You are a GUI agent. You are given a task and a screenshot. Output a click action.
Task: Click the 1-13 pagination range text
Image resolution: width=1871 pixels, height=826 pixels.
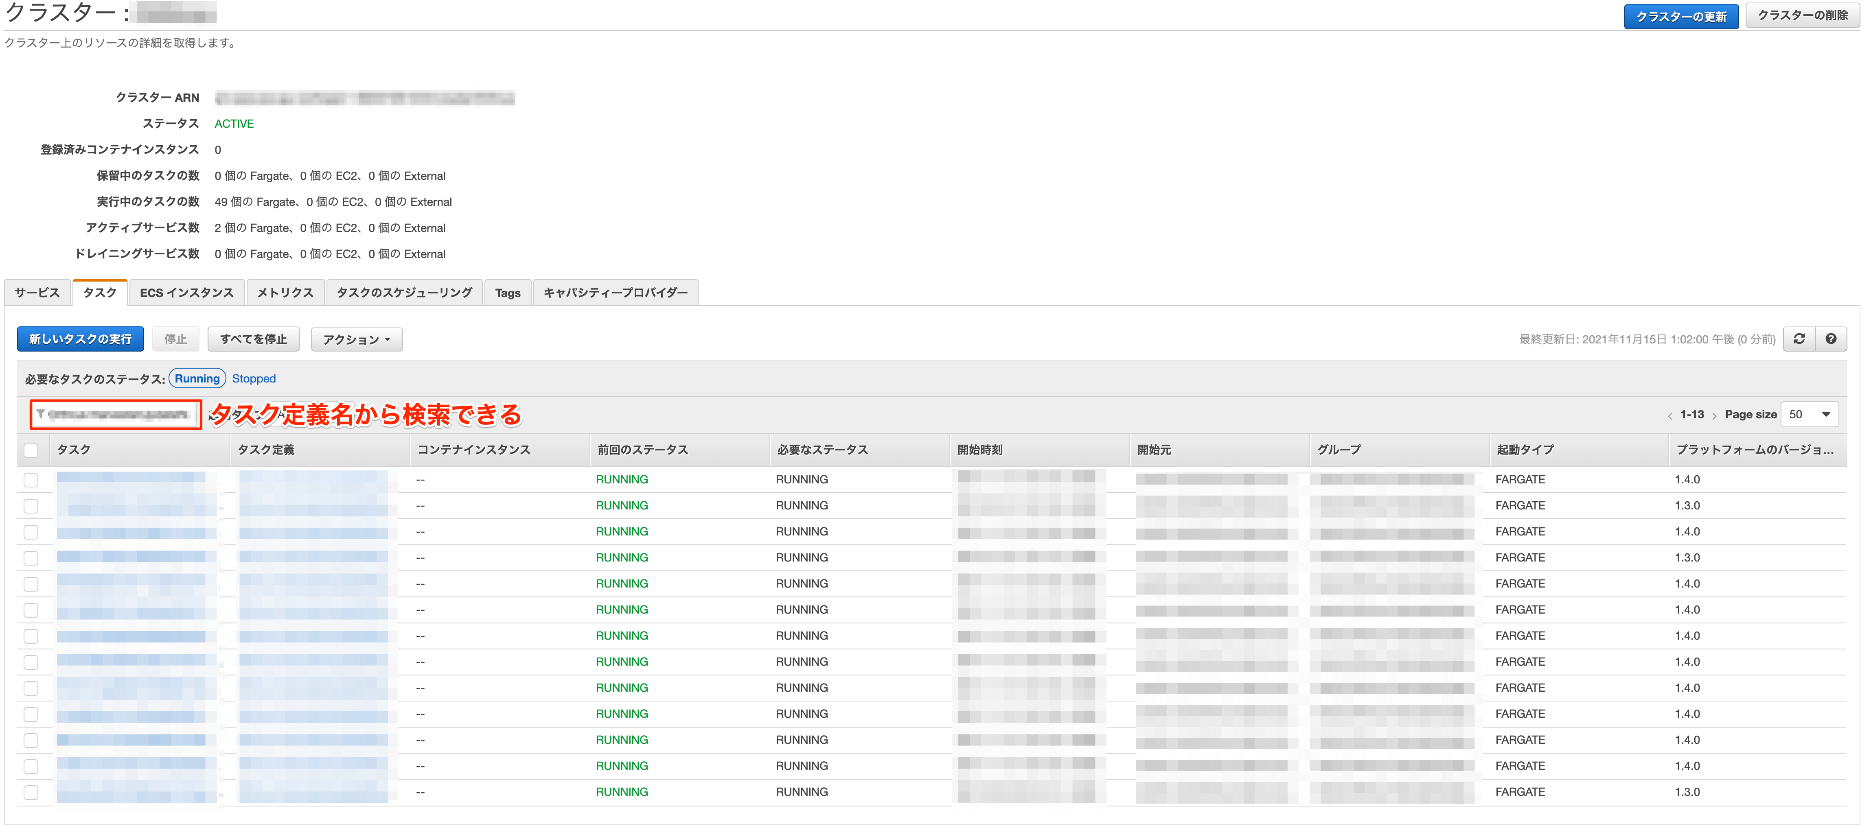coord(1692,415)
